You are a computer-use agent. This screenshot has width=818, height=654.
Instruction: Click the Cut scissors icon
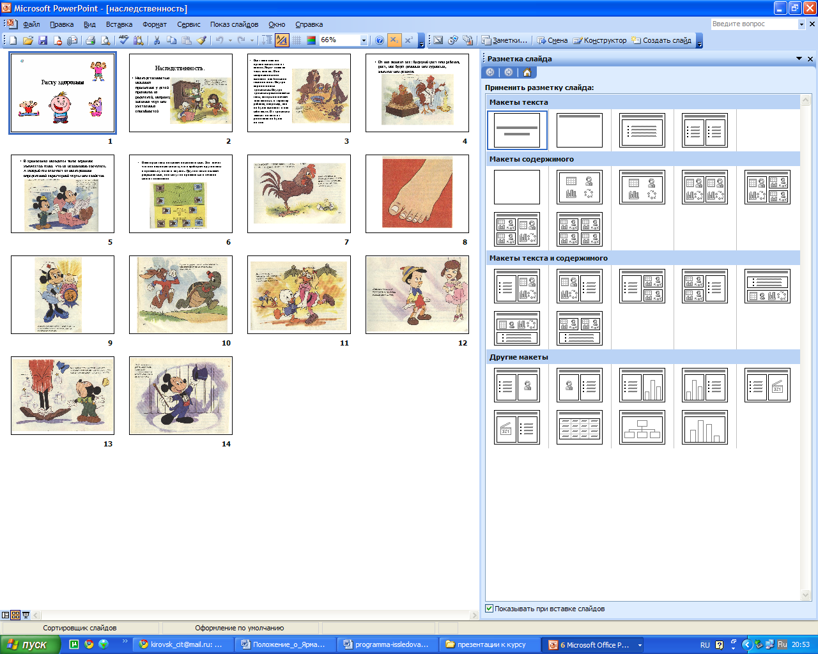pyautogui.click(x=157, y=40)
